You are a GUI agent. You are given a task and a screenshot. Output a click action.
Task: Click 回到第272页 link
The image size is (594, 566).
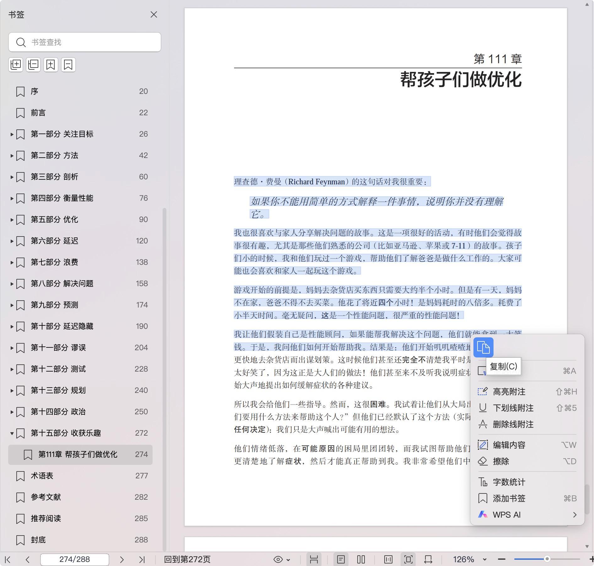tap(187, 559)
